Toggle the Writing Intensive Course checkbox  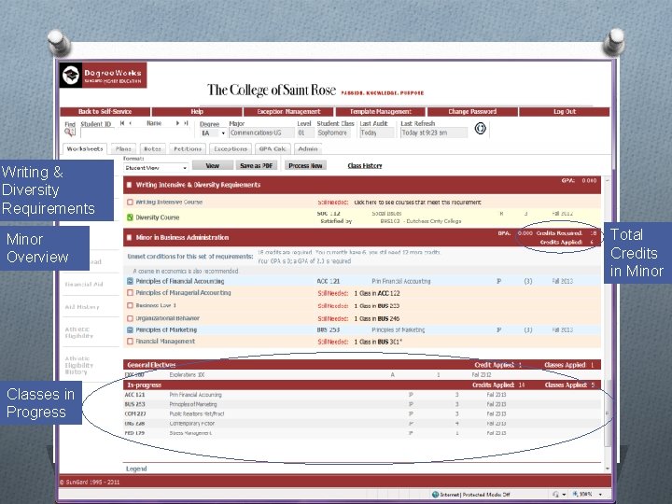coord(131,202)
